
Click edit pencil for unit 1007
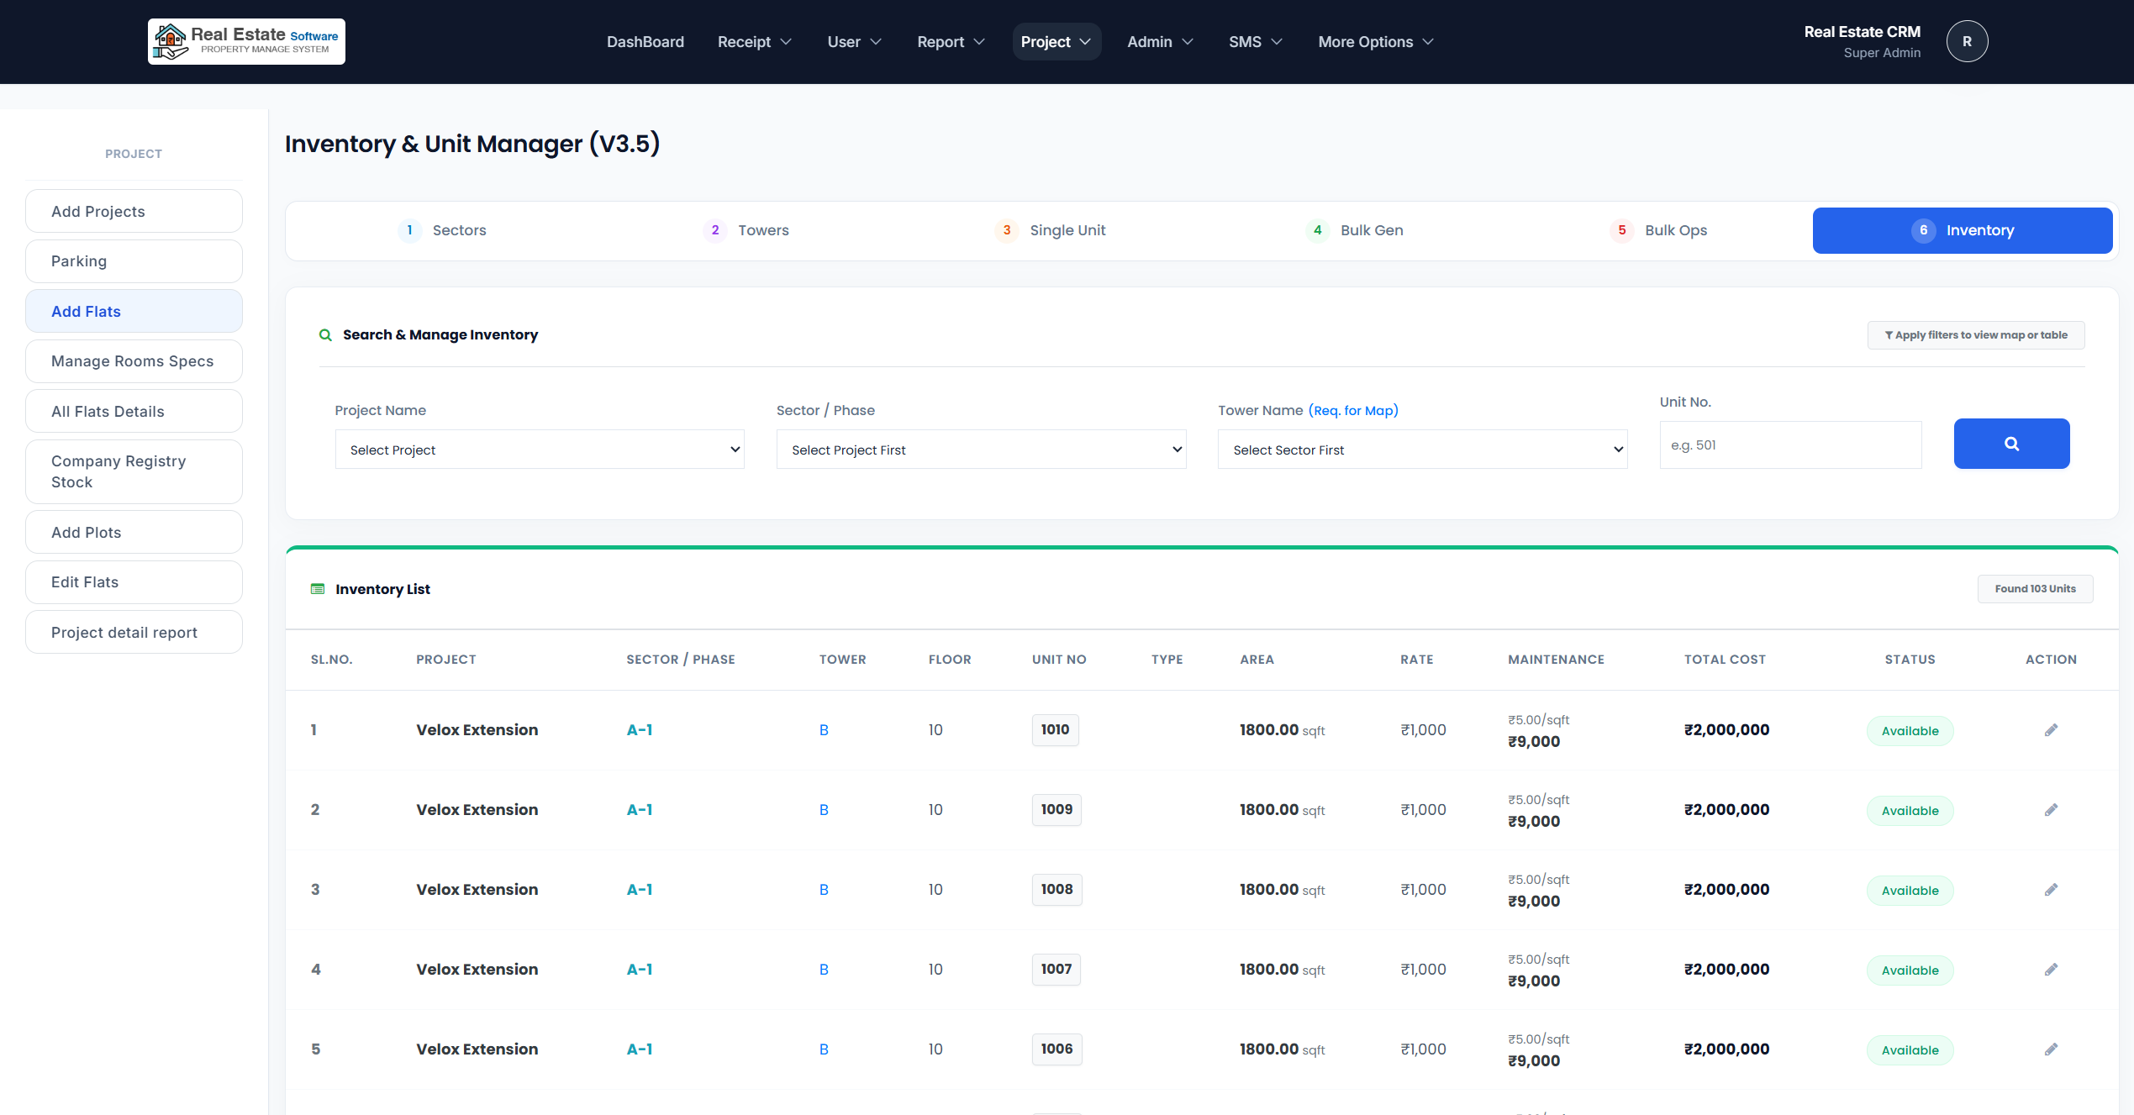[2051, 970]
